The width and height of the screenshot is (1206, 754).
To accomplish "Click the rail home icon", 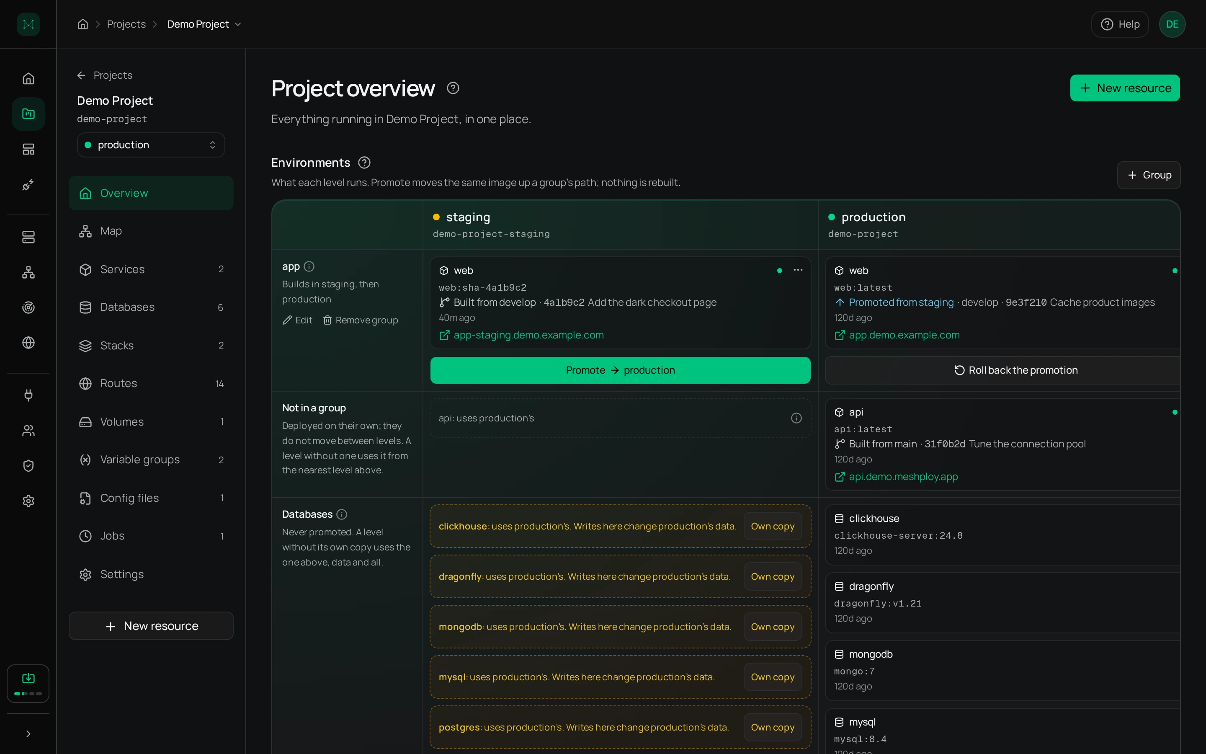I will tap(28, 78).
